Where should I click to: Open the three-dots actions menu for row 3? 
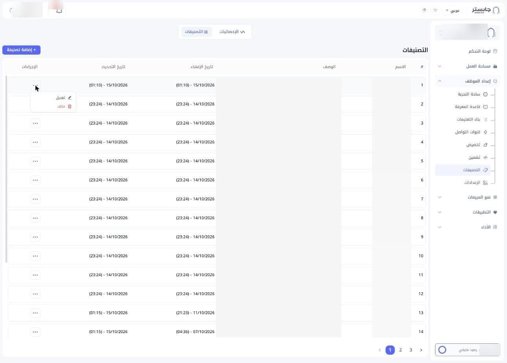coord(35,123)
